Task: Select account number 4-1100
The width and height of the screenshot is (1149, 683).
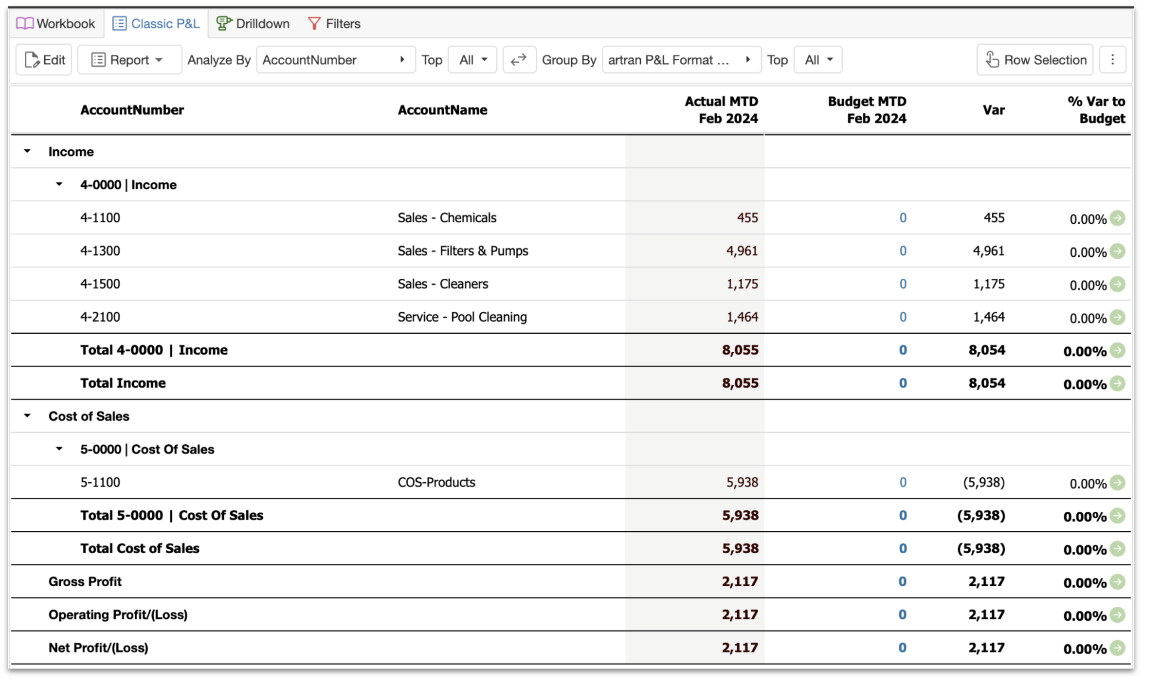Action: pos(100,218)
